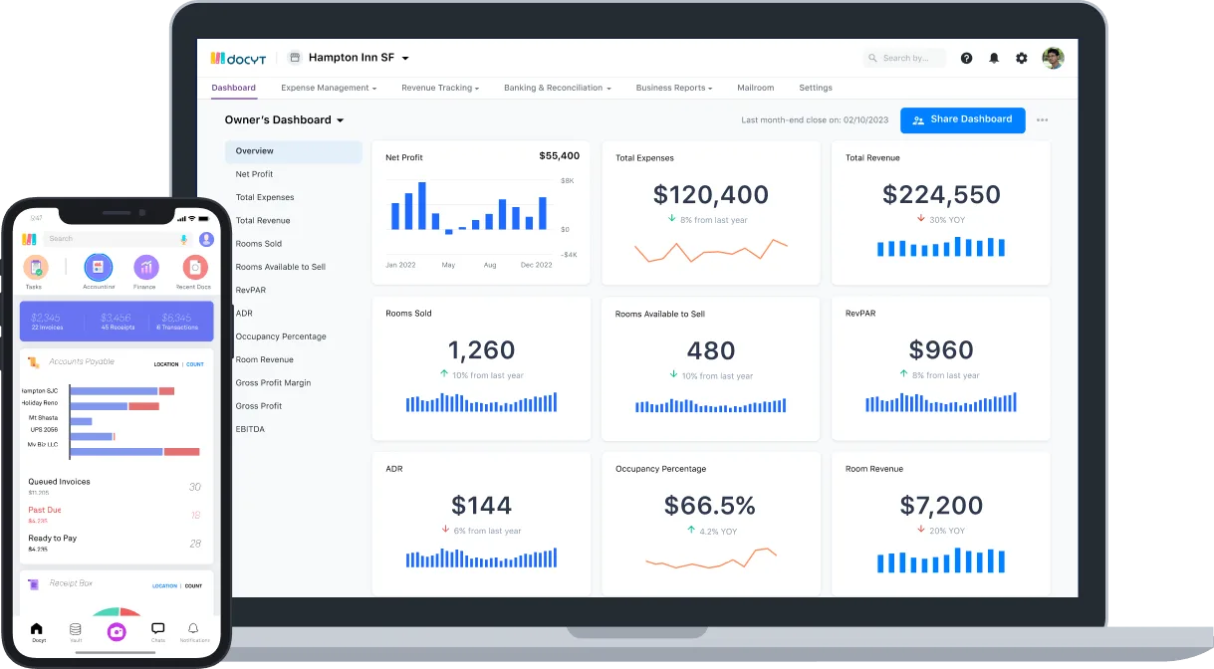Tap the 22 Invoices summary on phone

[x=48, y=322]
